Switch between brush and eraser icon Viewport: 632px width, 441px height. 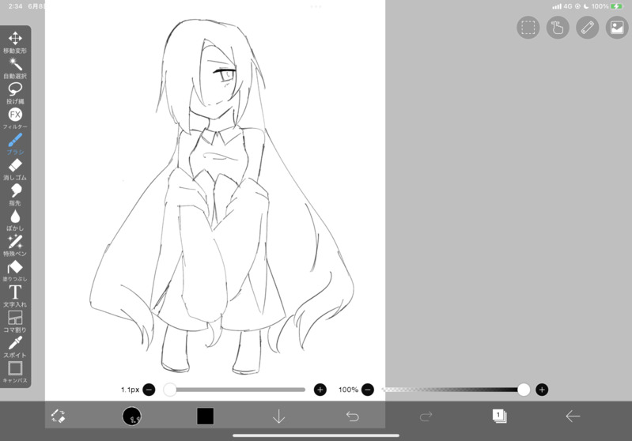pos(58,416)
